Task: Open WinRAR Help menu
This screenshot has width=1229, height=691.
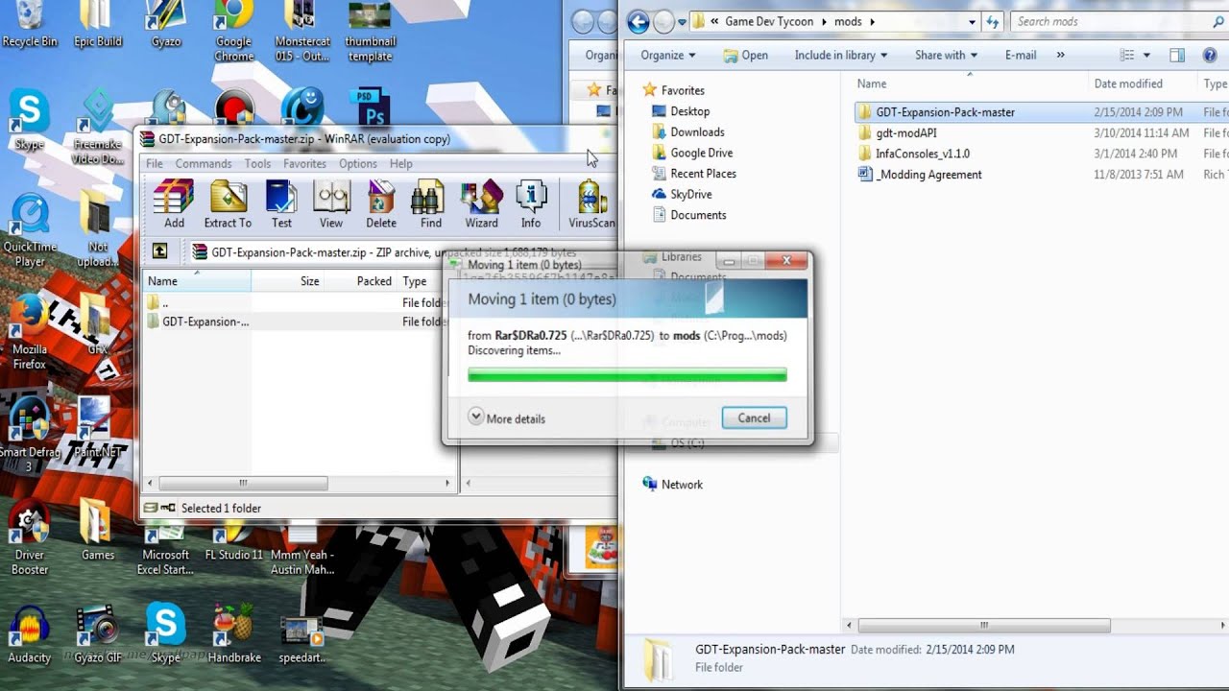Action: click(x=400, y=163)
